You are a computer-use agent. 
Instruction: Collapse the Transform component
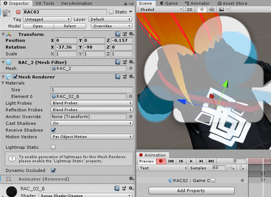coord(3,34)
